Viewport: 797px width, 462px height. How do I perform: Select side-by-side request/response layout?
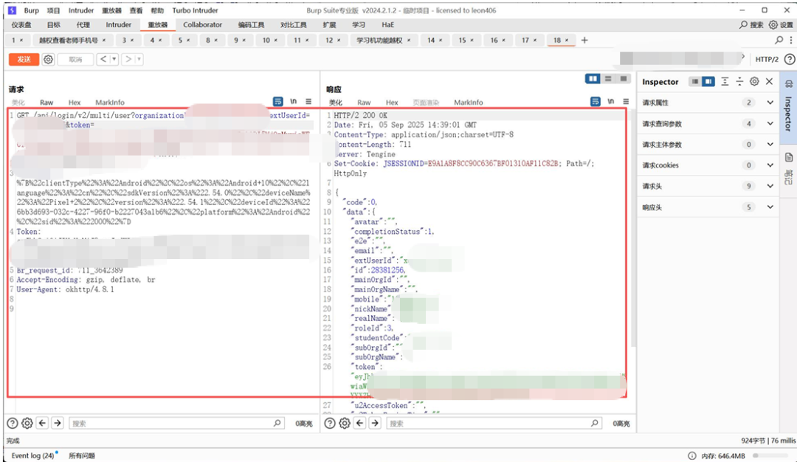click(x=593, y=79)
